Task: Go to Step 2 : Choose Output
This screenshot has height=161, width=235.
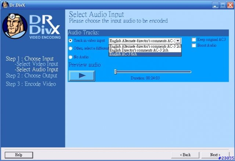Action: tap(32, 76)
